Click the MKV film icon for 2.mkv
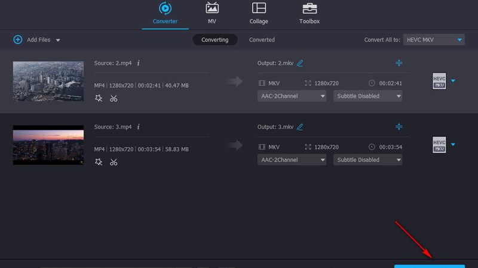 (x=262, y=83)
